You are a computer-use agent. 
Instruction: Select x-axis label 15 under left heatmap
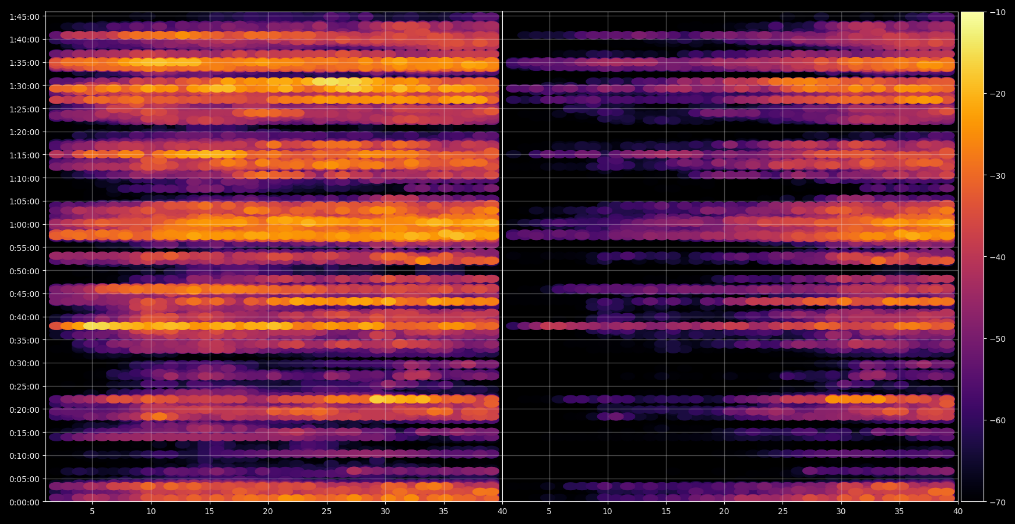tap(209, 512)
